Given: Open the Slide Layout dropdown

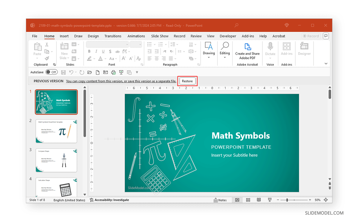Looking at the screenshot, I should point(75,45).
